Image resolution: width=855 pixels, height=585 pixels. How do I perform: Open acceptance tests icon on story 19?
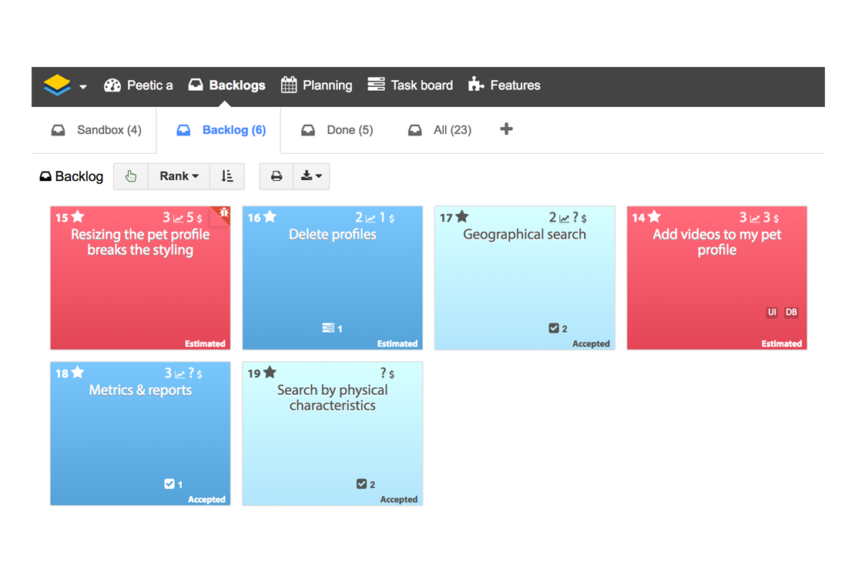(x=361, y=483)
